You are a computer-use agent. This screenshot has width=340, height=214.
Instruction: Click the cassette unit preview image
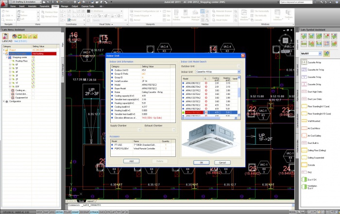tap(211, 139)
